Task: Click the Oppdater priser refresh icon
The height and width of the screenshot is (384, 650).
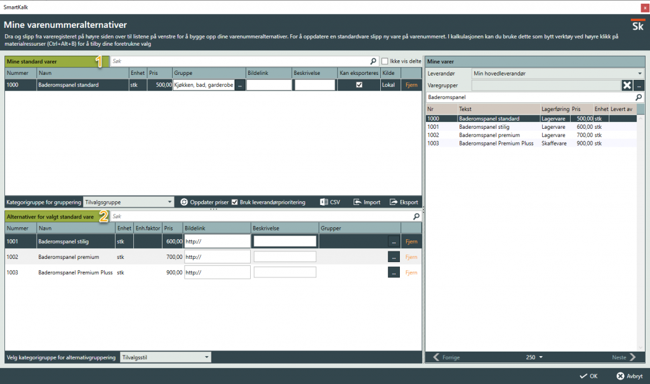Action: 184,202
